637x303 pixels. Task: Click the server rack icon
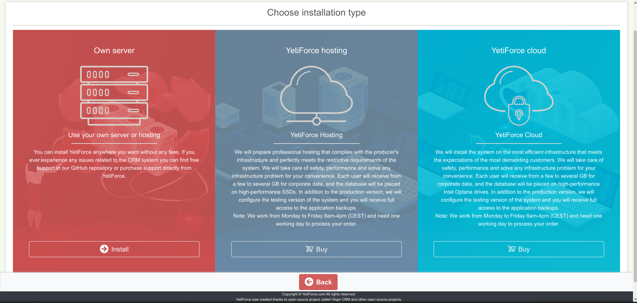(114, 96)
